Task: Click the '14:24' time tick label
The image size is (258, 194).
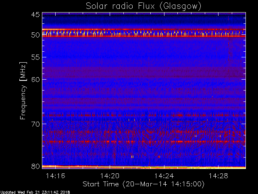Action: tap(164, 176)
